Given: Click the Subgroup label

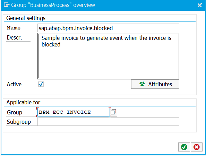Looking at the screenshot, I should click(x=19, y=122).
